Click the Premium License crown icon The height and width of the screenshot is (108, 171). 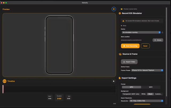coord(122,9)
